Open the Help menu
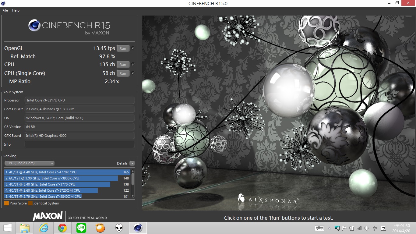Viewport: 416px width, 234px height. coord(16,10)
